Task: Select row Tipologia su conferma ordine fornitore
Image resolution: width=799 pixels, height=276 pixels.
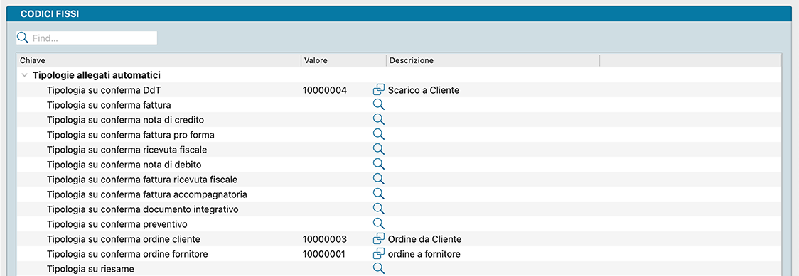Action: pos(399,253)
